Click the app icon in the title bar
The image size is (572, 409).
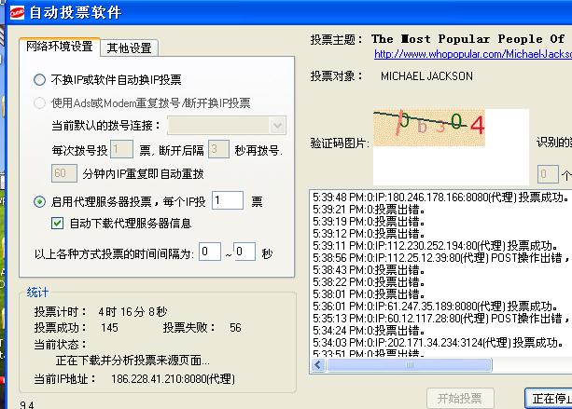point(13,12)
